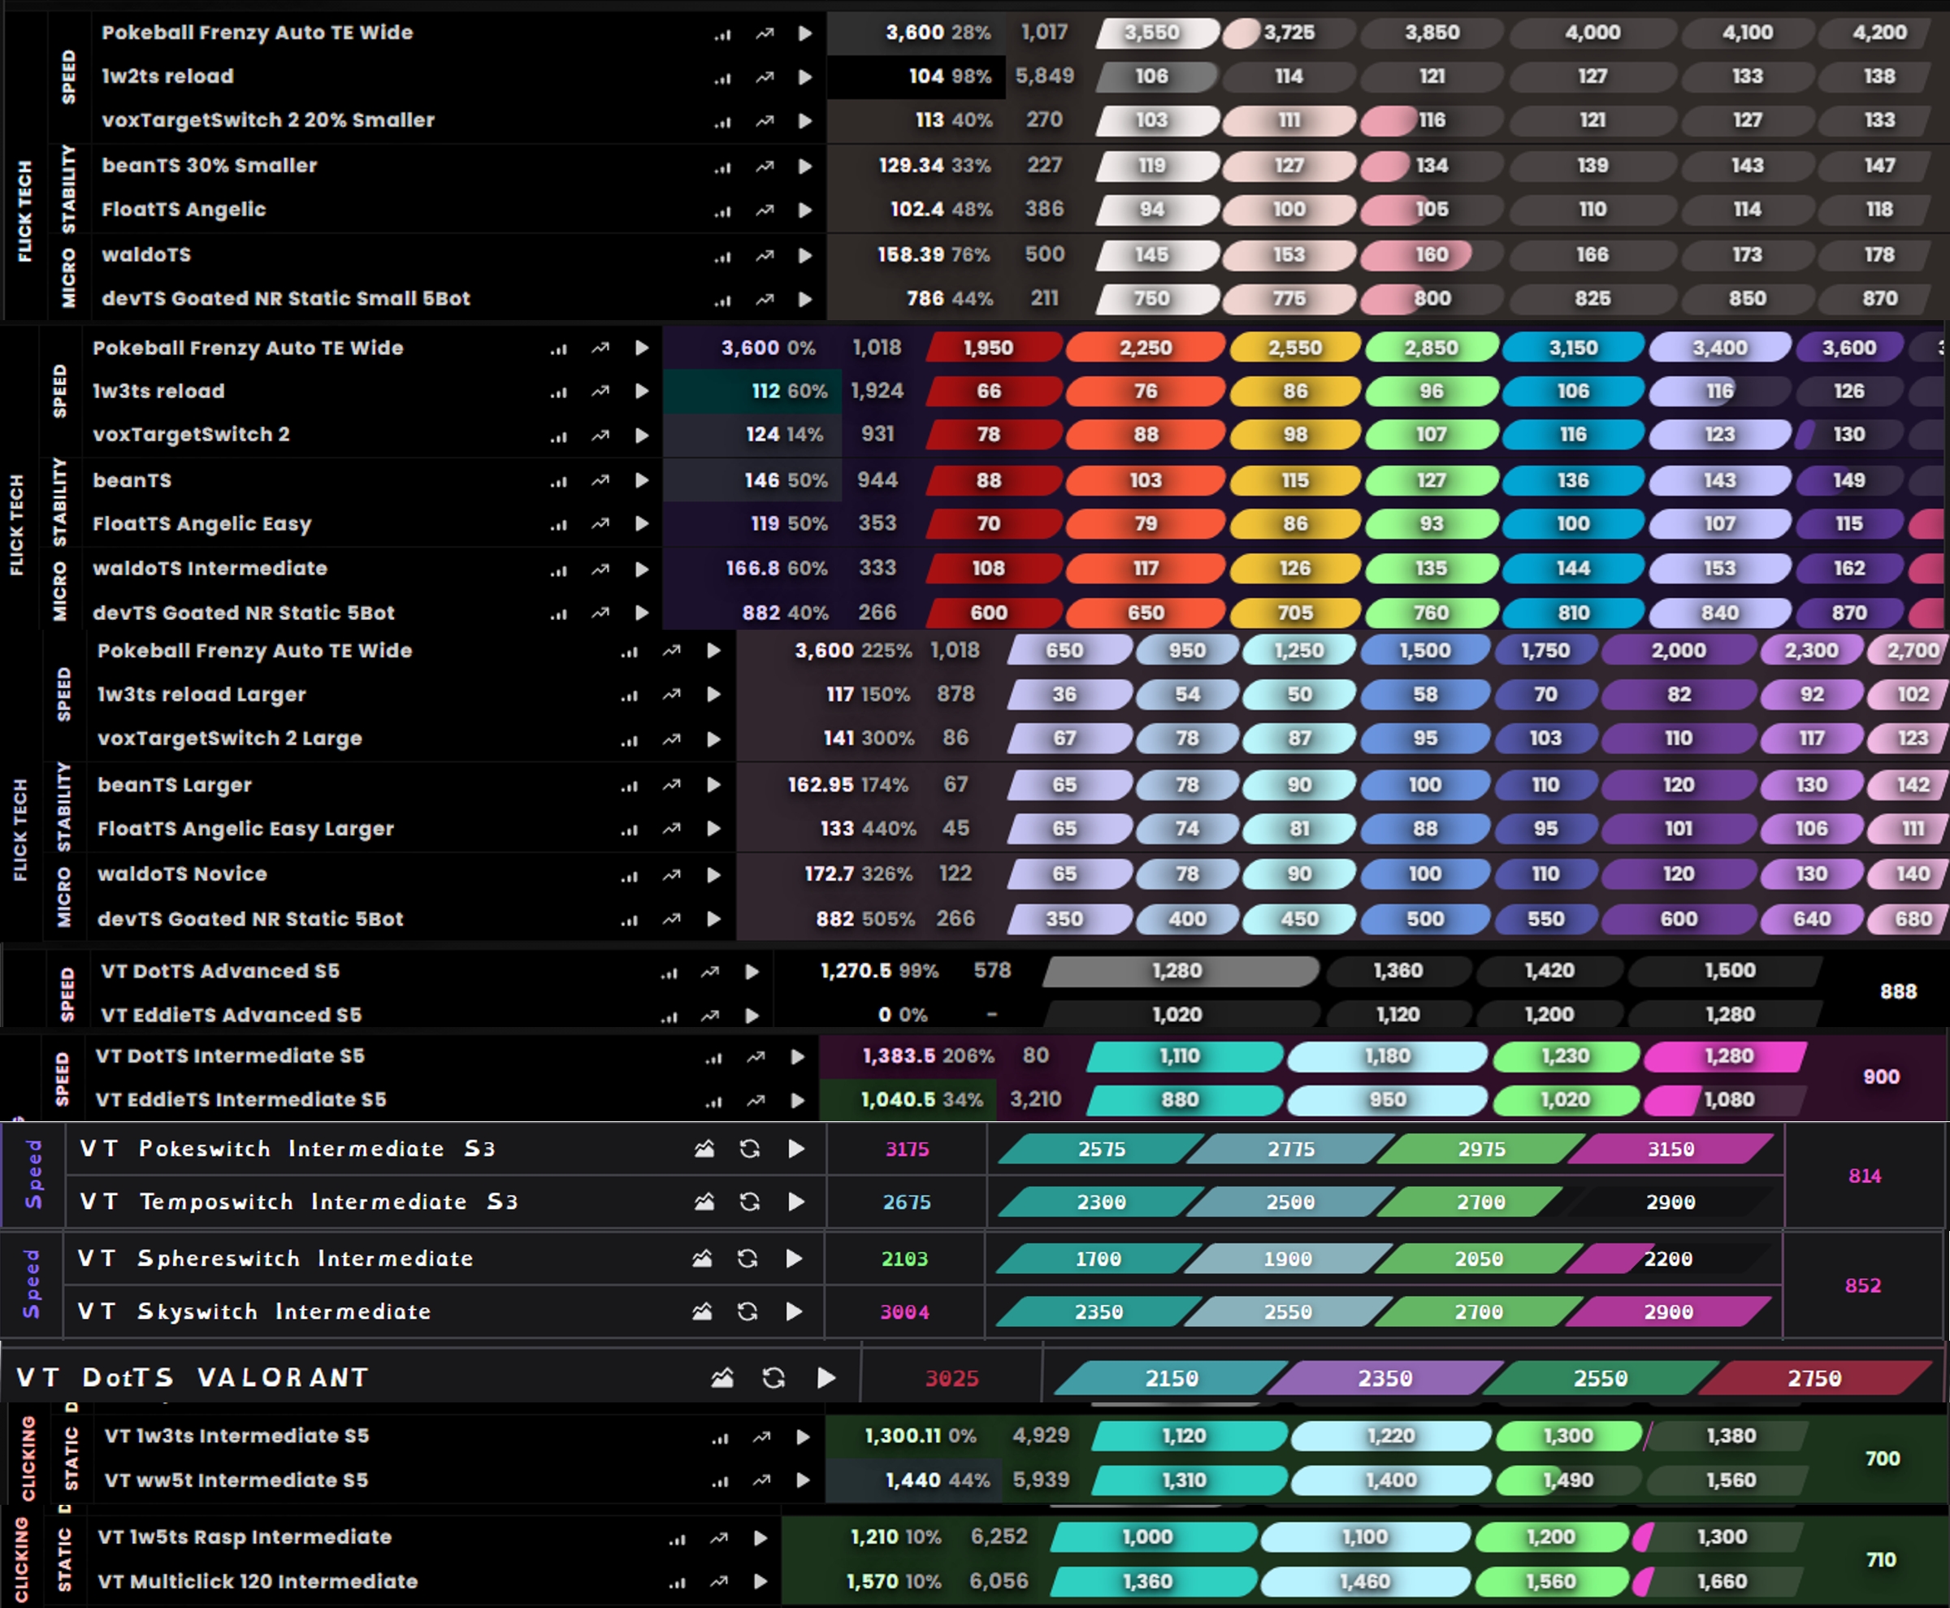
Task: View trend arrow for VT EddieTS Intermediate S5
Action: [x=756, y=1100]
